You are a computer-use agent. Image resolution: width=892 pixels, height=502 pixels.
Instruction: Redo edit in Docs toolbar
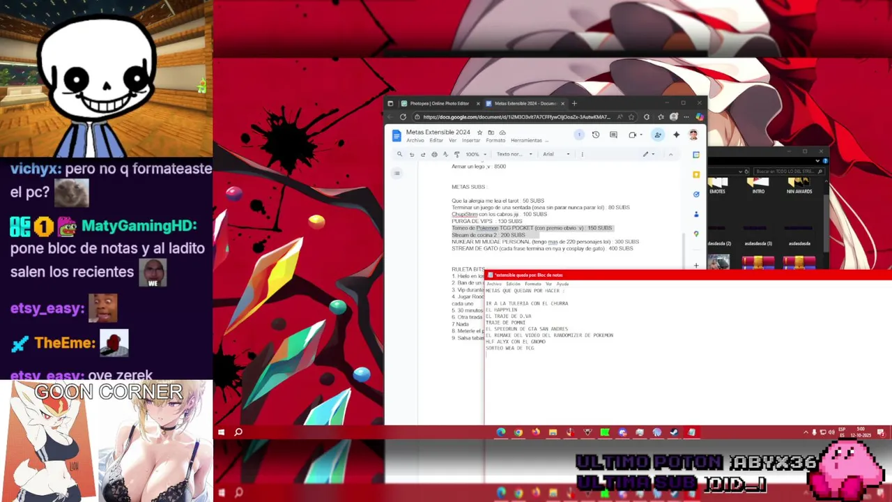tap(423, 154)
